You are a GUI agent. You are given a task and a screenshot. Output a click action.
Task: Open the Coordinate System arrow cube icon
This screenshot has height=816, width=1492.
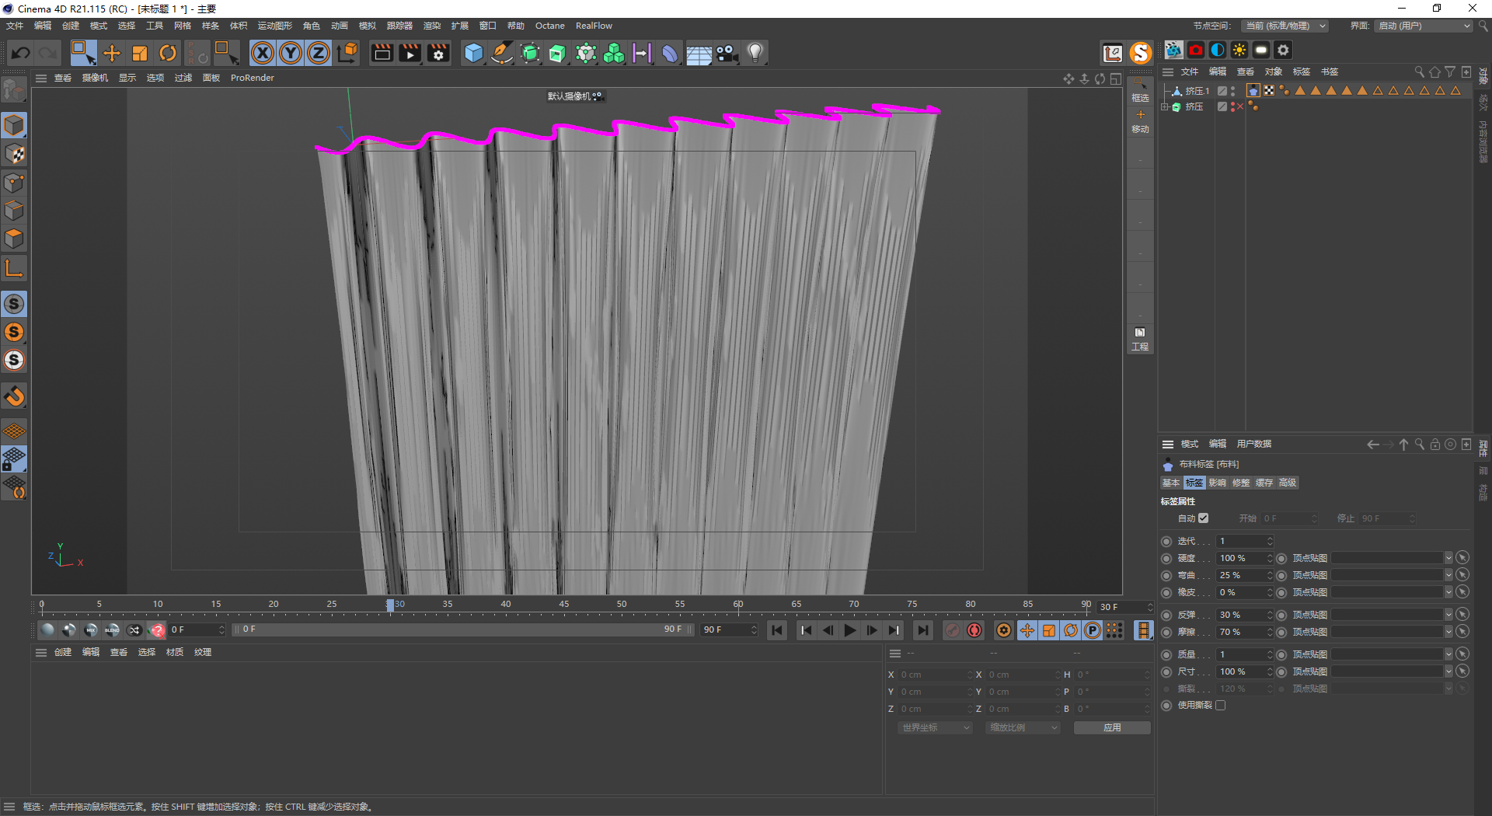(x=347, y=53)
